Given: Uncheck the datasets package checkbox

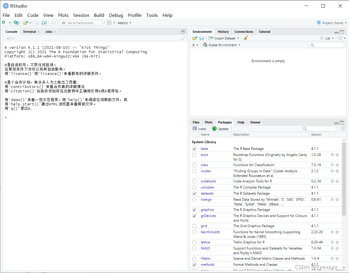Looking at the screenshot, I should [x=194, y=193].
